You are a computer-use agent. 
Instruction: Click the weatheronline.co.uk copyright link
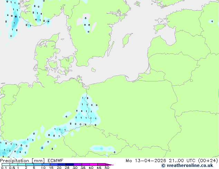point(187,166)
